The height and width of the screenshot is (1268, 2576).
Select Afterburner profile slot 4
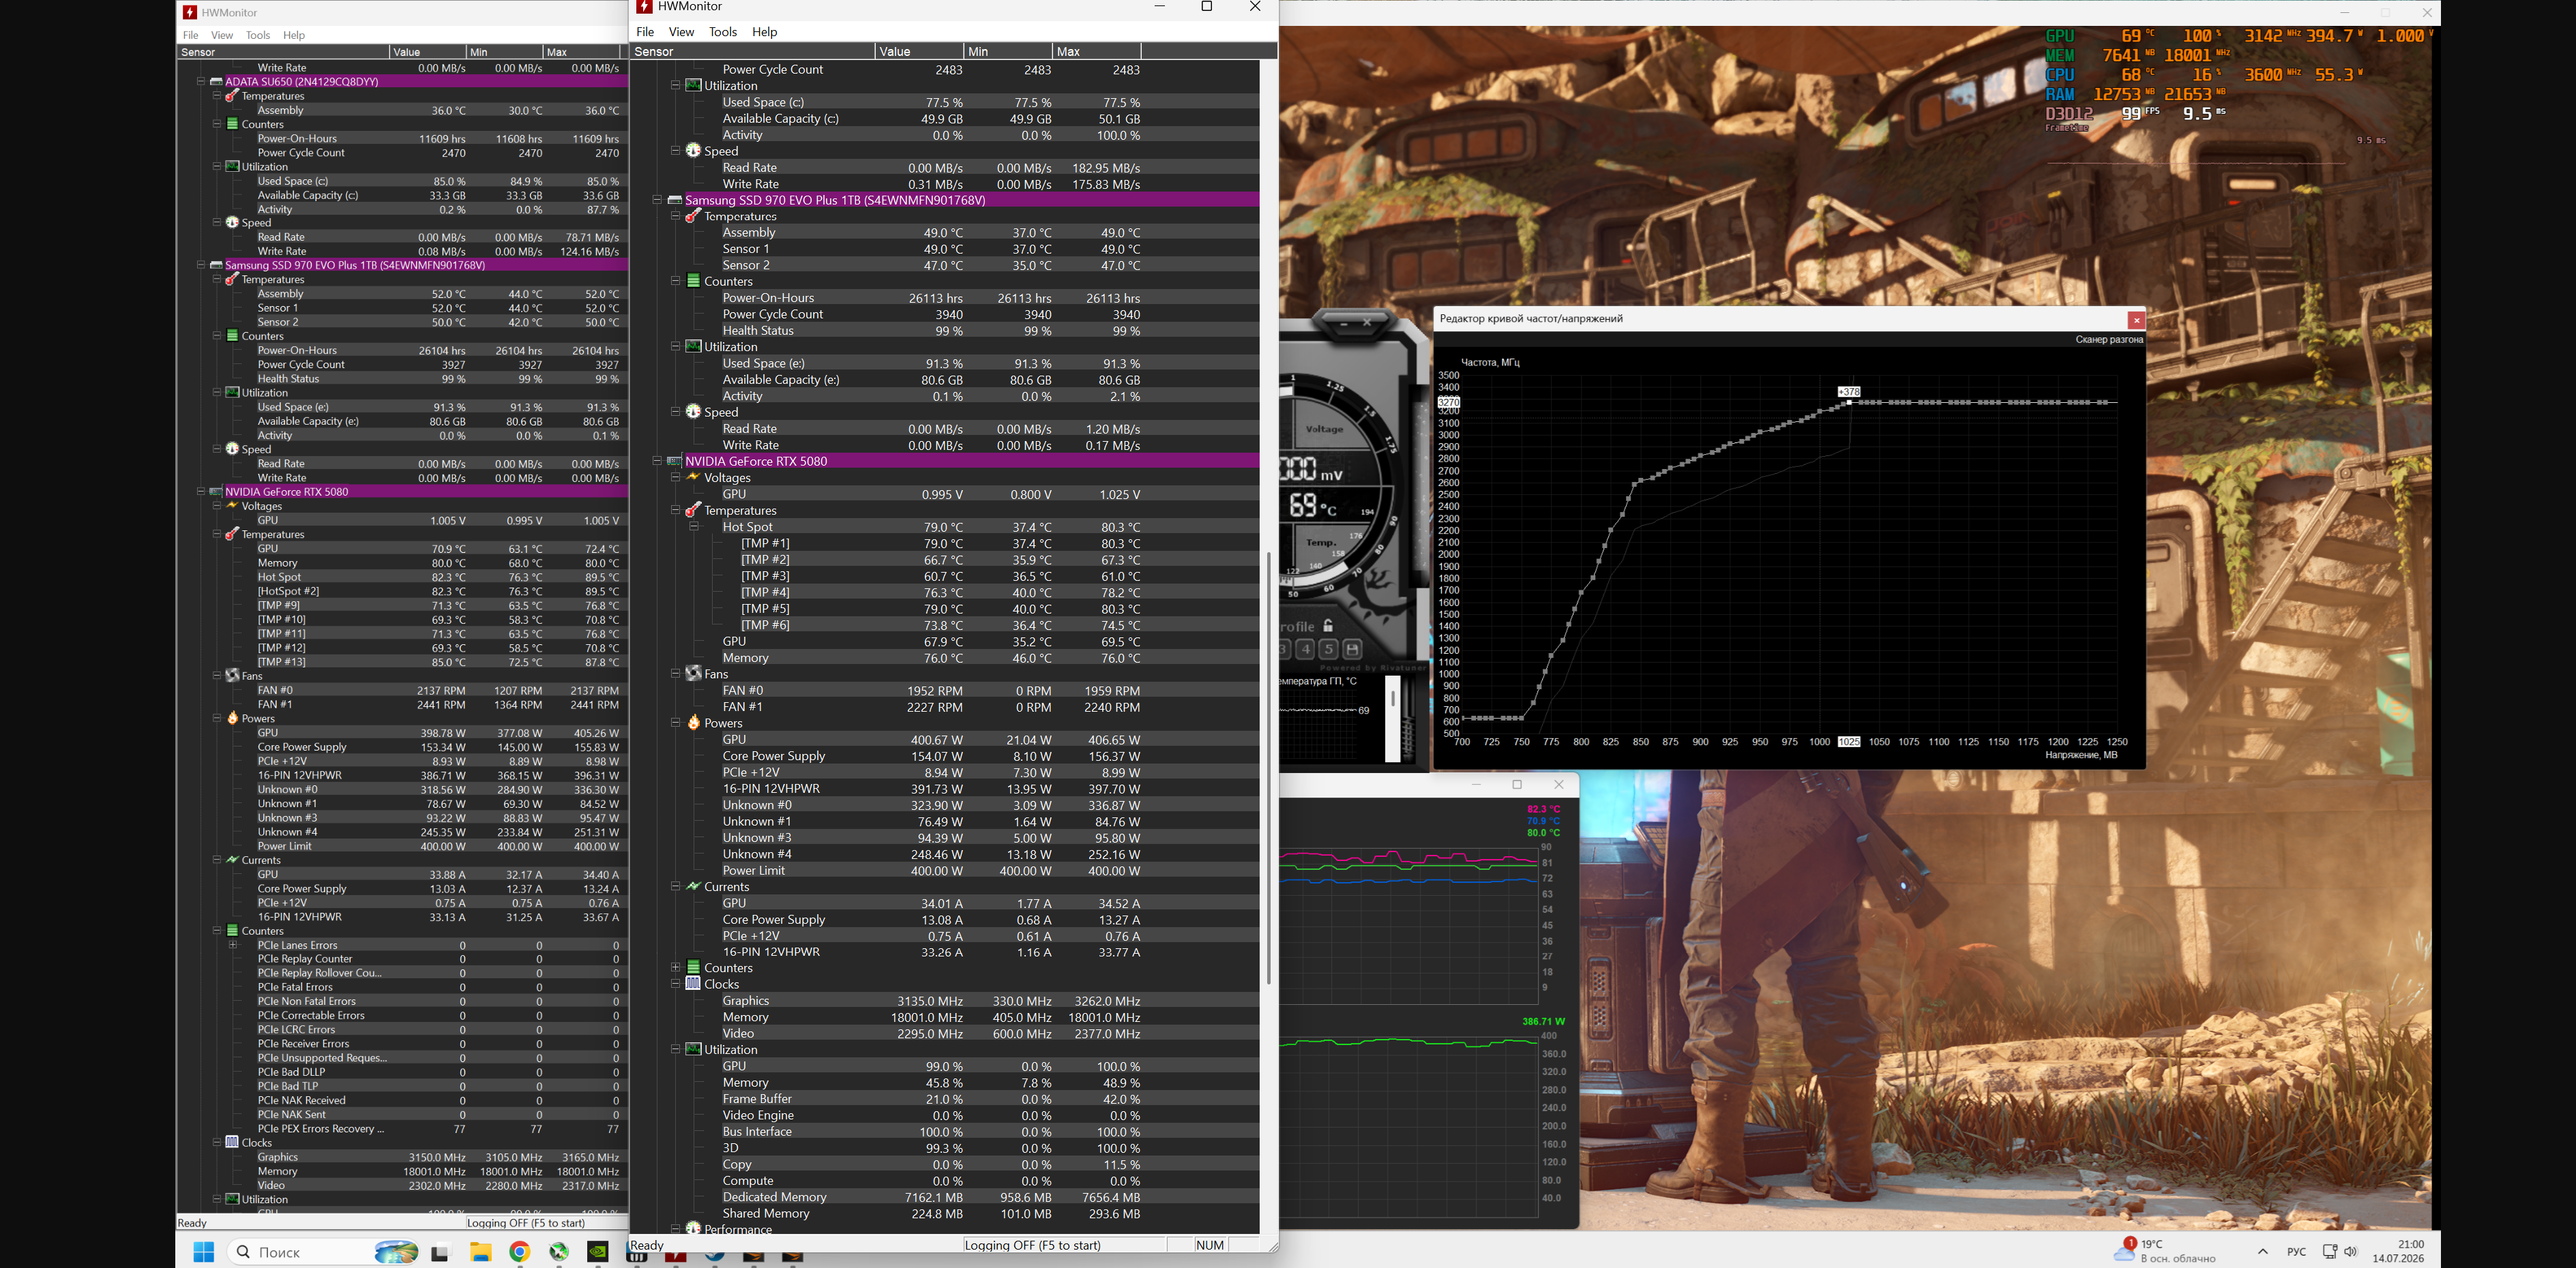[x=1305, y=650]
